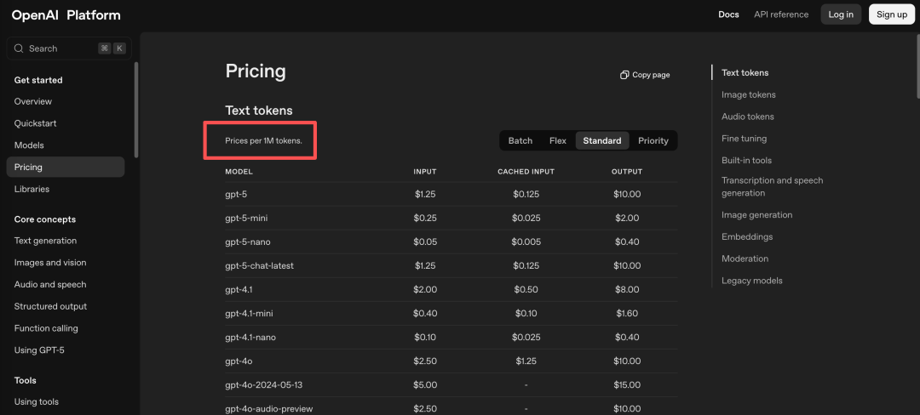Jump to Audio tokens section
The width and height of the screenshot is (920, 415).
pyautogui.click(x=748, y=117)
